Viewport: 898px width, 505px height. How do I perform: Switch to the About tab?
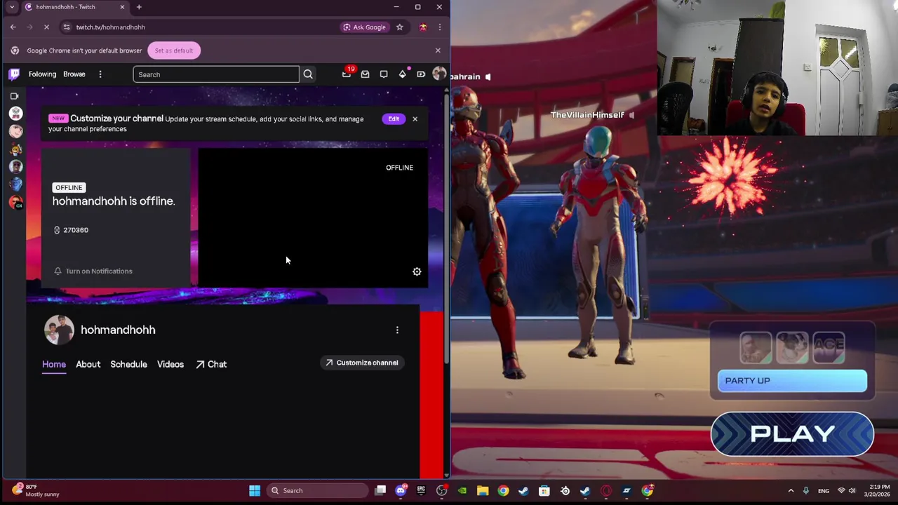(88, 364)
